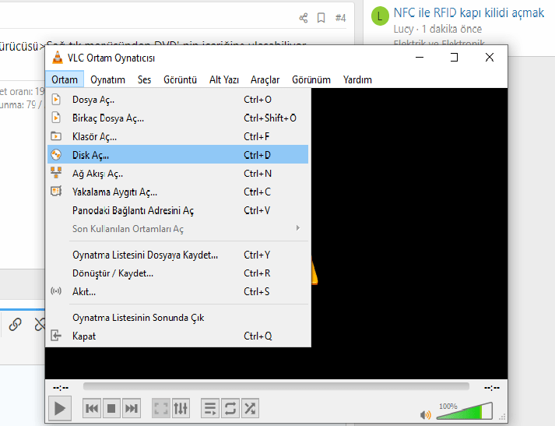Viewport: 555px width, 426px height.
Task: Click insert link icon in editor
Action: 16,325
